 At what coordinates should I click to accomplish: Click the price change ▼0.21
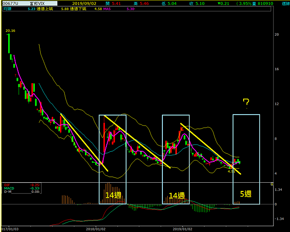click(x=223, y=3)
